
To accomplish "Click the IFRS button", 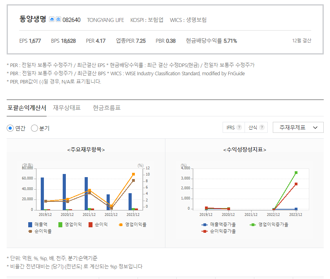I will tap(234, 127).
